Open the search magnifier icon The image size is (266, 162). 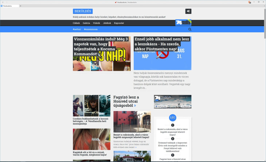[x=190, y=29]
